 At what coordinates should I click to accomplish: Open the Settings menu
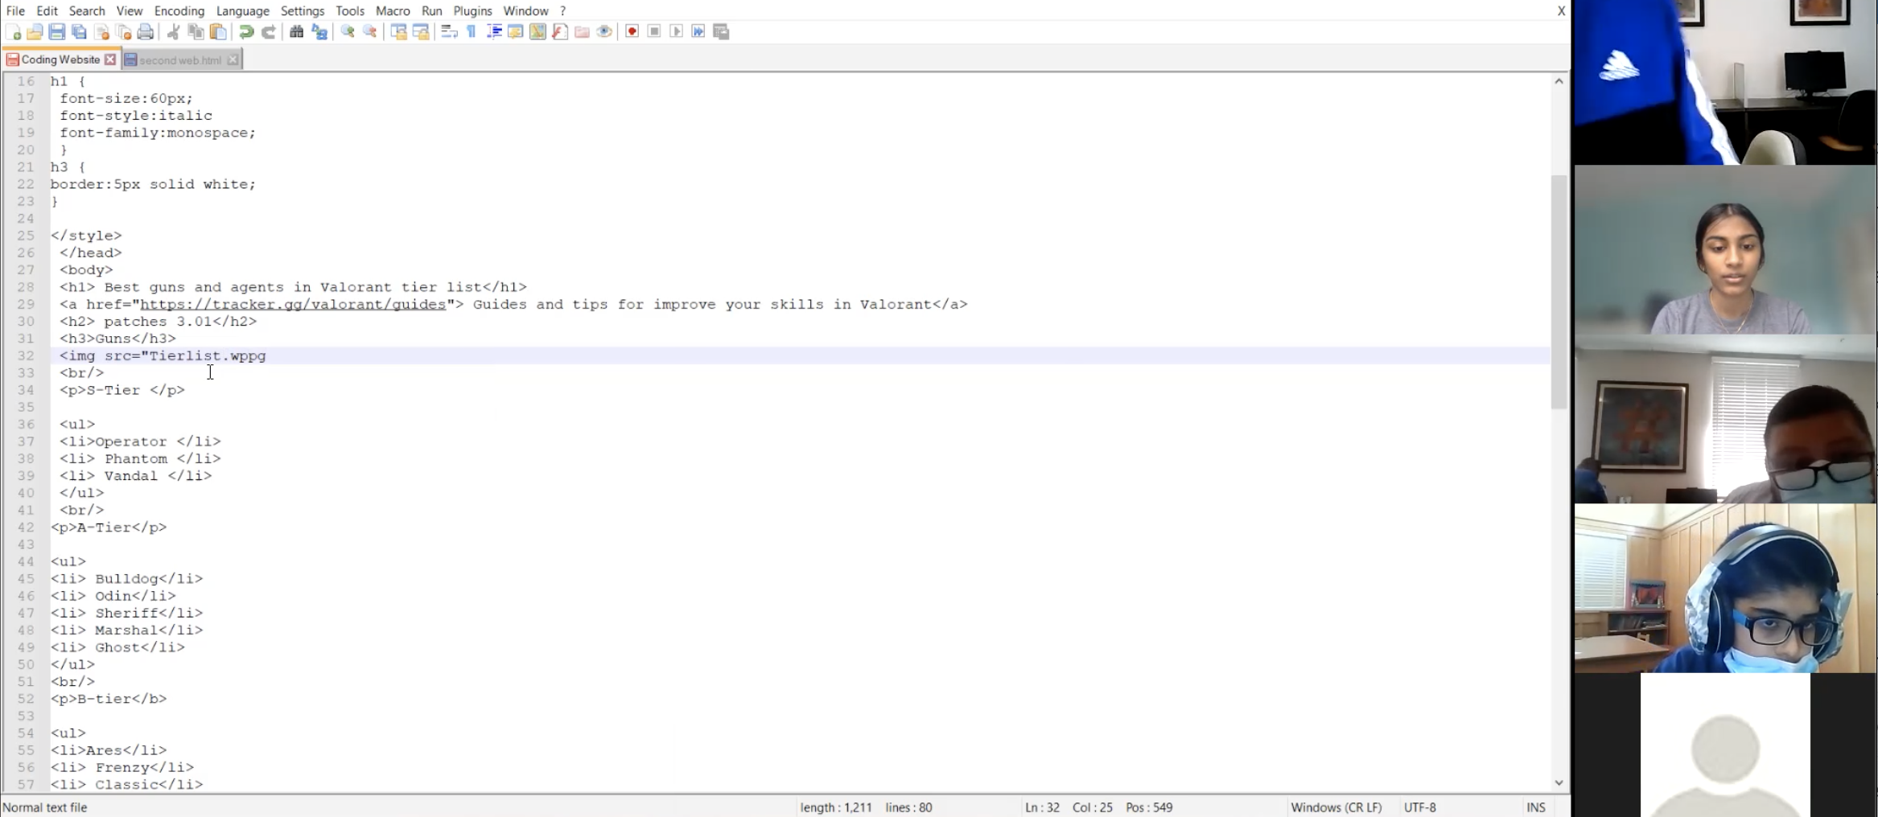(x=303, y=10)
